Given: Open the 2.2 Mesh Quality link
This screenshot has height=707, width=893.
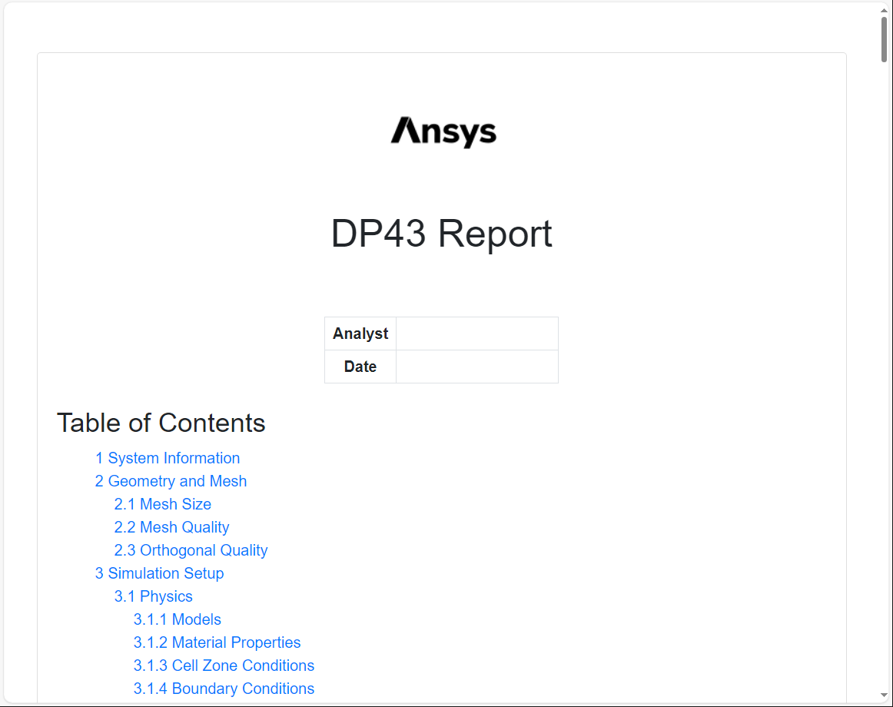Looking at the screenshot, I should click(x=171, y=527).
